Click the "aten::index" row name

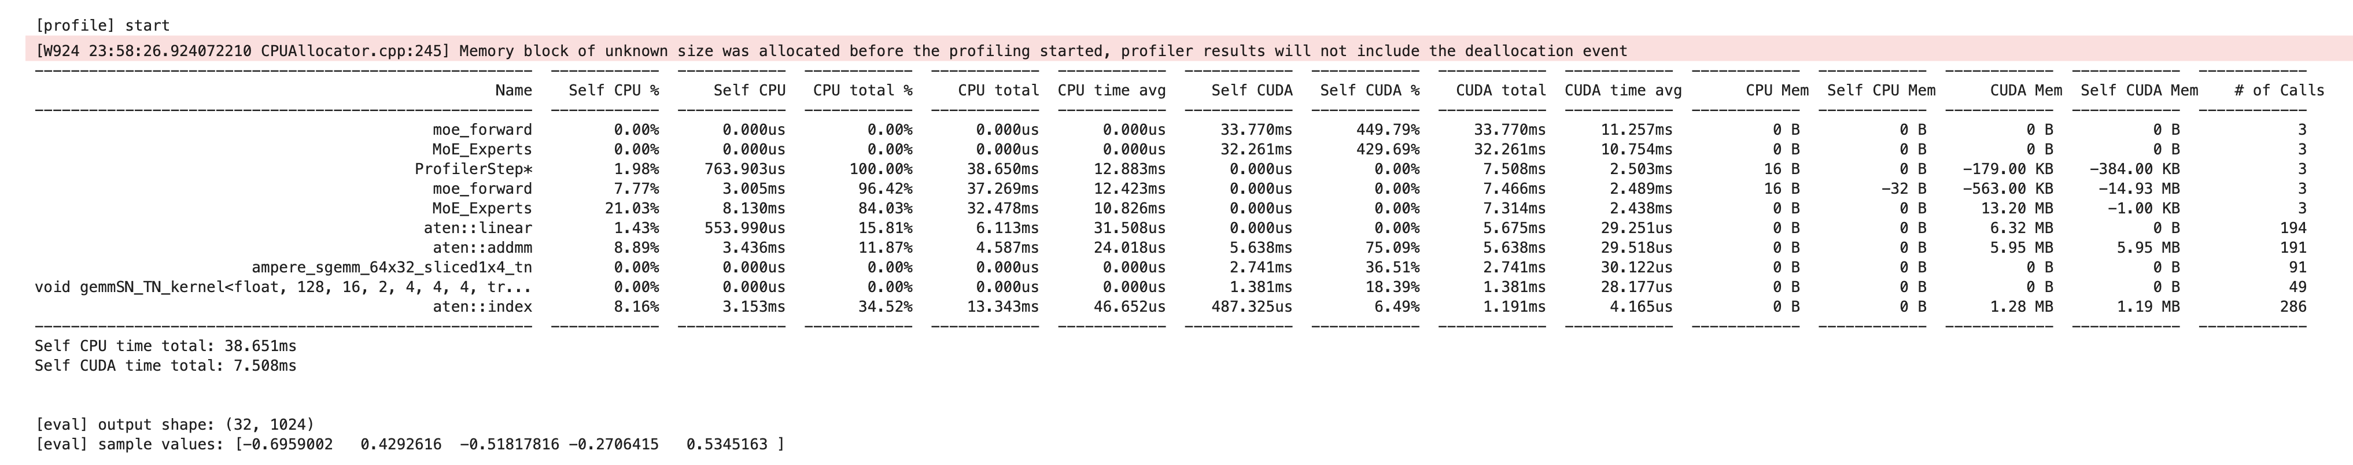482,307
